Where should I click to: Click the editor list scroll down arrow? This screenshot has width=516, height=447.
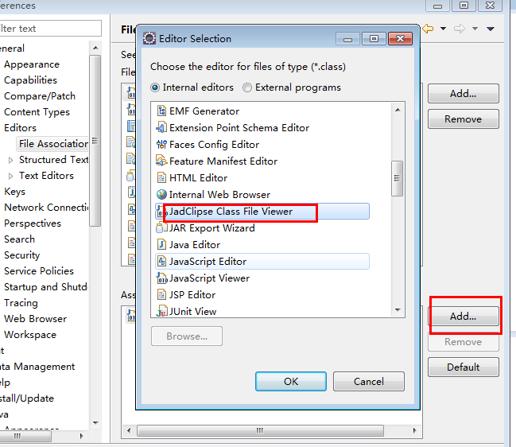pyautogui.click(x=398, y=309)
